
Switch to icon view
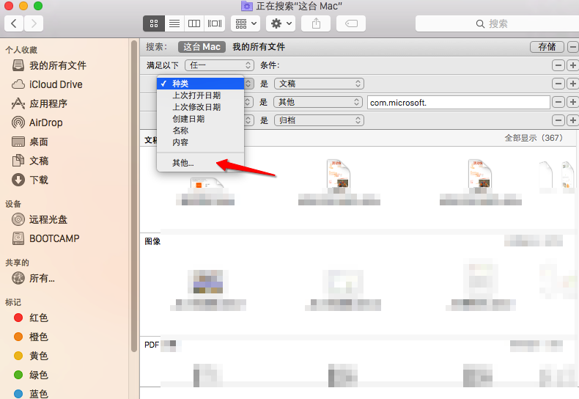point(154,23)
